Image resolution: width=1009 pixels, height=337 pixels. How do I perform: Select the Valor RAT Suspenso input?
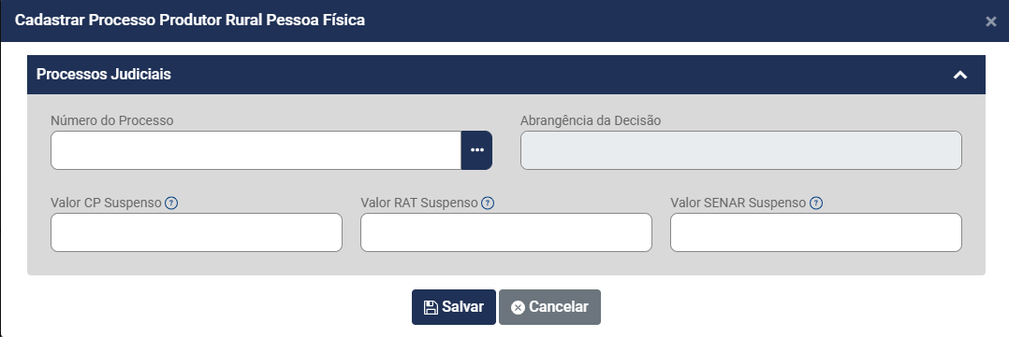tap(505, 232)
